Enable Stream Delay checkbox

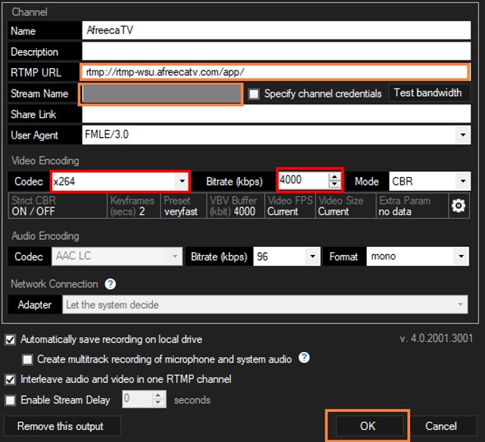coord(10,400)
